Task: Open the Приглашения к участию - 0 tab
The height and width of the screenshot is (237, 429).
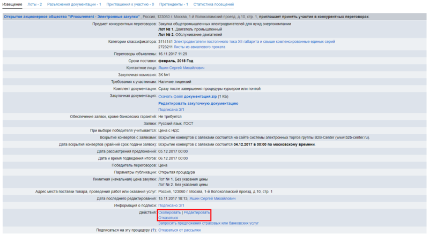Action: (x=130, y=4)
